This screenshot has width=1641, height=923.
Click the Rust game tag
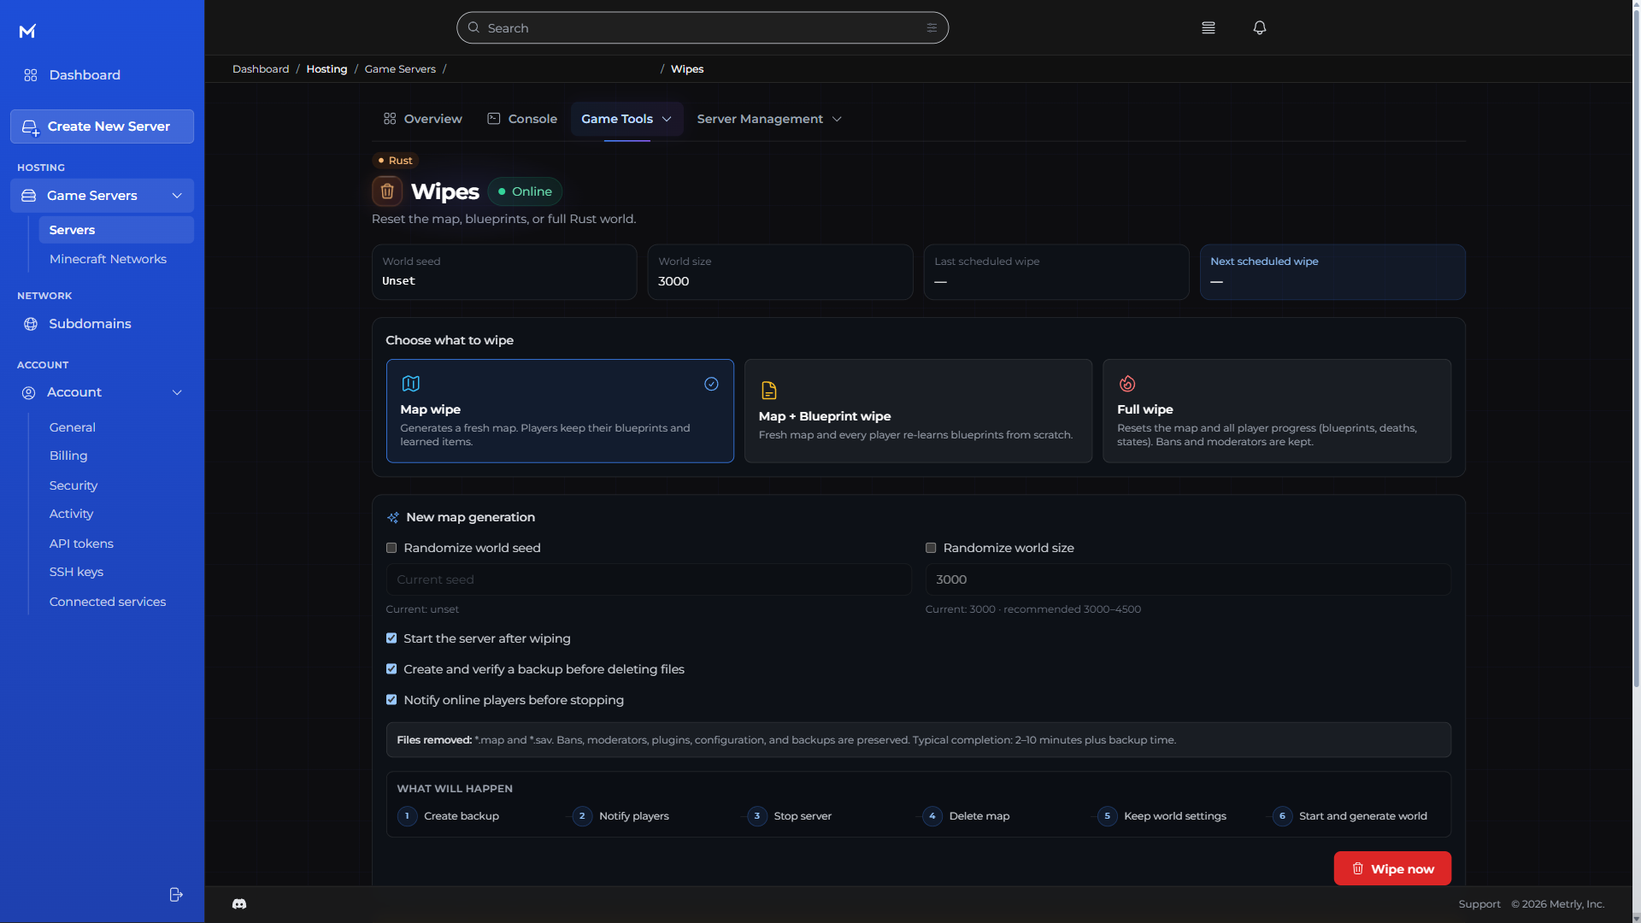[x=395, y=161]
